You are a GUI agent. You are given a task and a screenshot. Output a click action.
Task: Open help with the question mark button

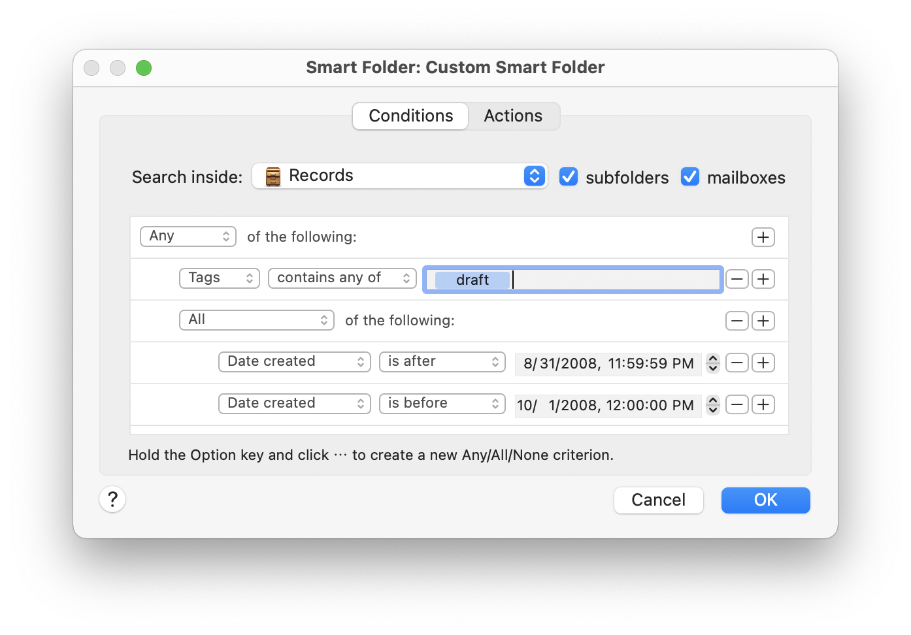[x=112, y=499]
